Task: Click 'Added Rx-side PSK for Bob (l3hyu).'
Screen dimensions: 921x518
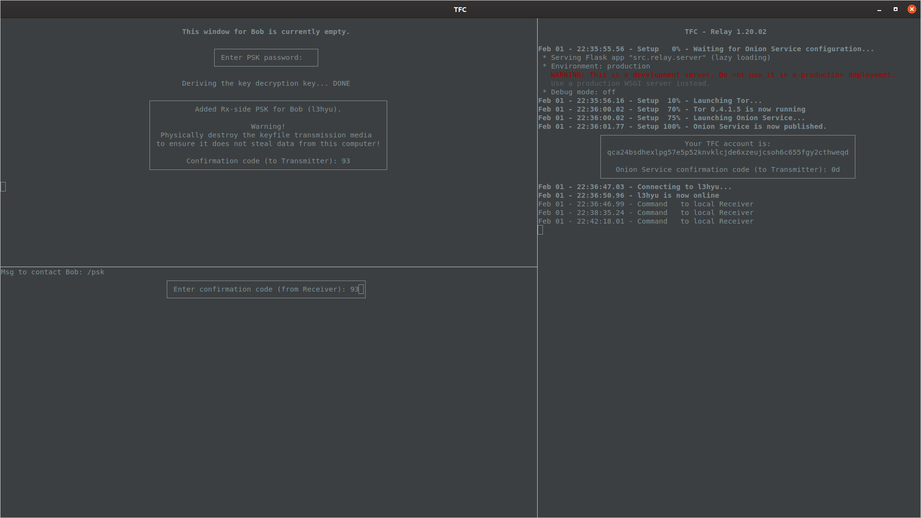Action: pos(268,109)
